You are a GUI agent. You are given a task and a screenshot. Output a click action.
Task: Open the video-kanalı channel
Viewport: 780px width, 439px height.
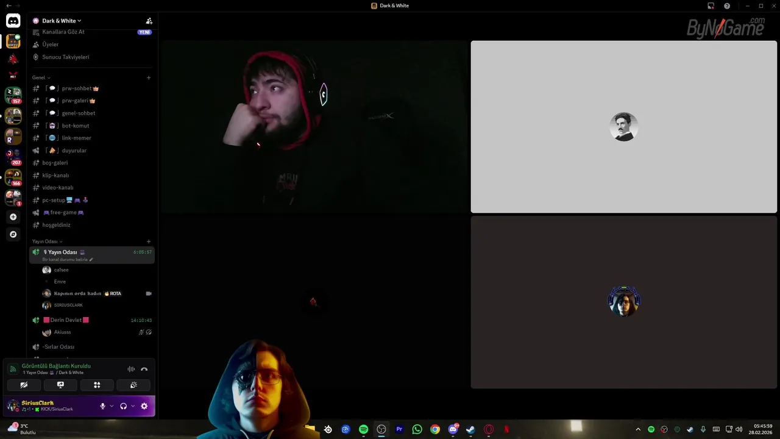point(91,188)
